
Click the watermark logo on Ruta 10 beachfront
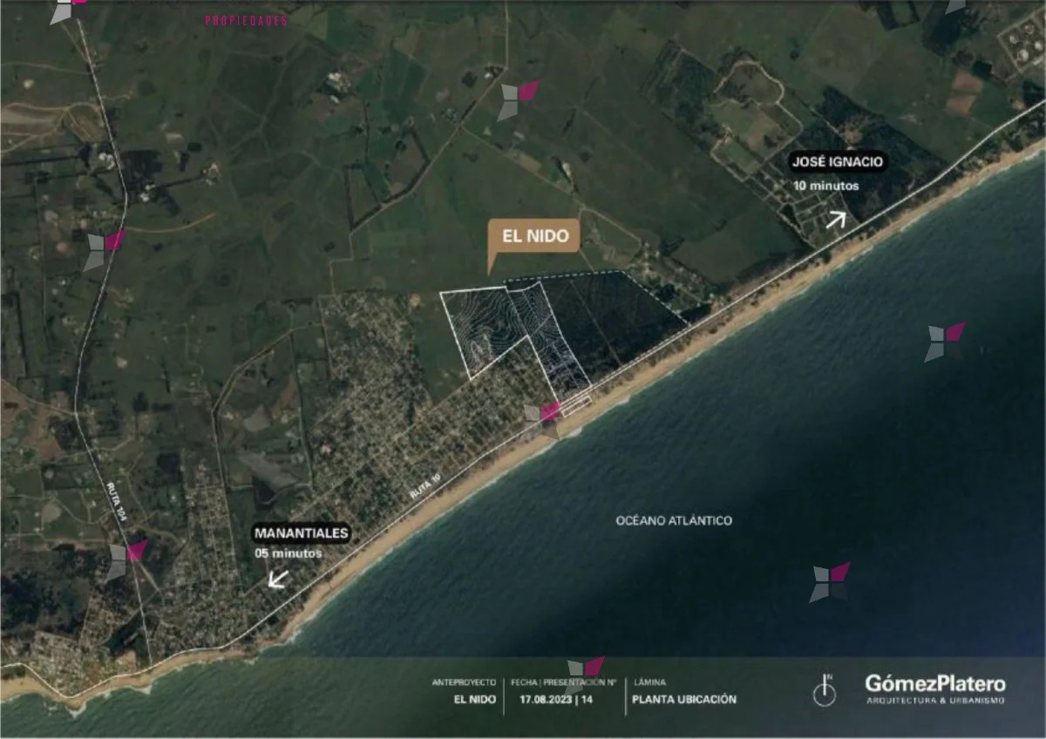tap(542, 419)
